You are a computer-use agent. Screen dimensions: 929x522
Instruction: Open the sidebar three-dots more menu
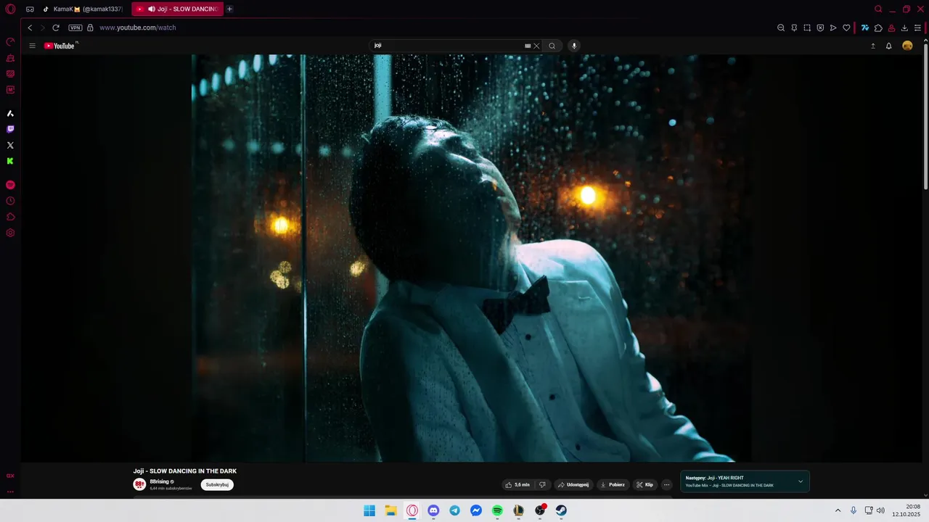pos(10,492)
